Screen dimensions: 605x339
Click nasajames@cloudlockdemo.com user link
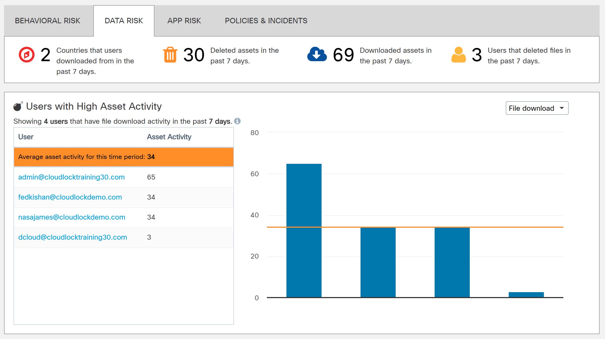tap(72, 217)
